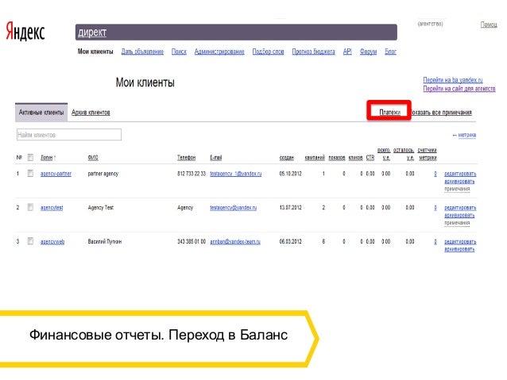Open примечания for agencytest
Image resolution: width=507 pixels, height=380 pixels.
457,223
